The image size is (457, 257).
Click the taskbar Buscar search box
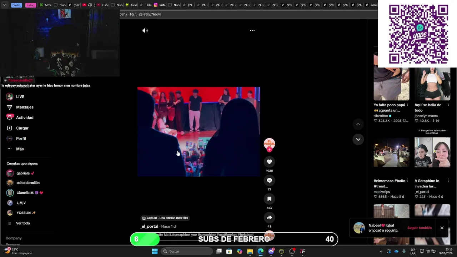pyautogui.click(x=186, y=251)
